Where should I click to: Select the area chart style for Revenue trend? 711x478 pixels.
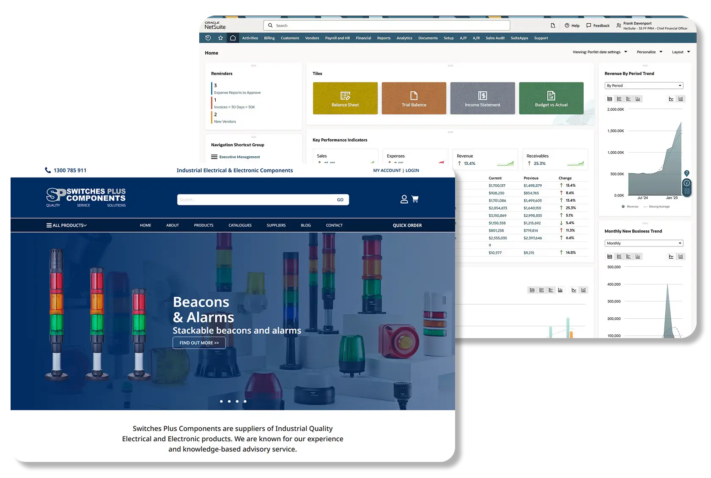coord(609,99)
